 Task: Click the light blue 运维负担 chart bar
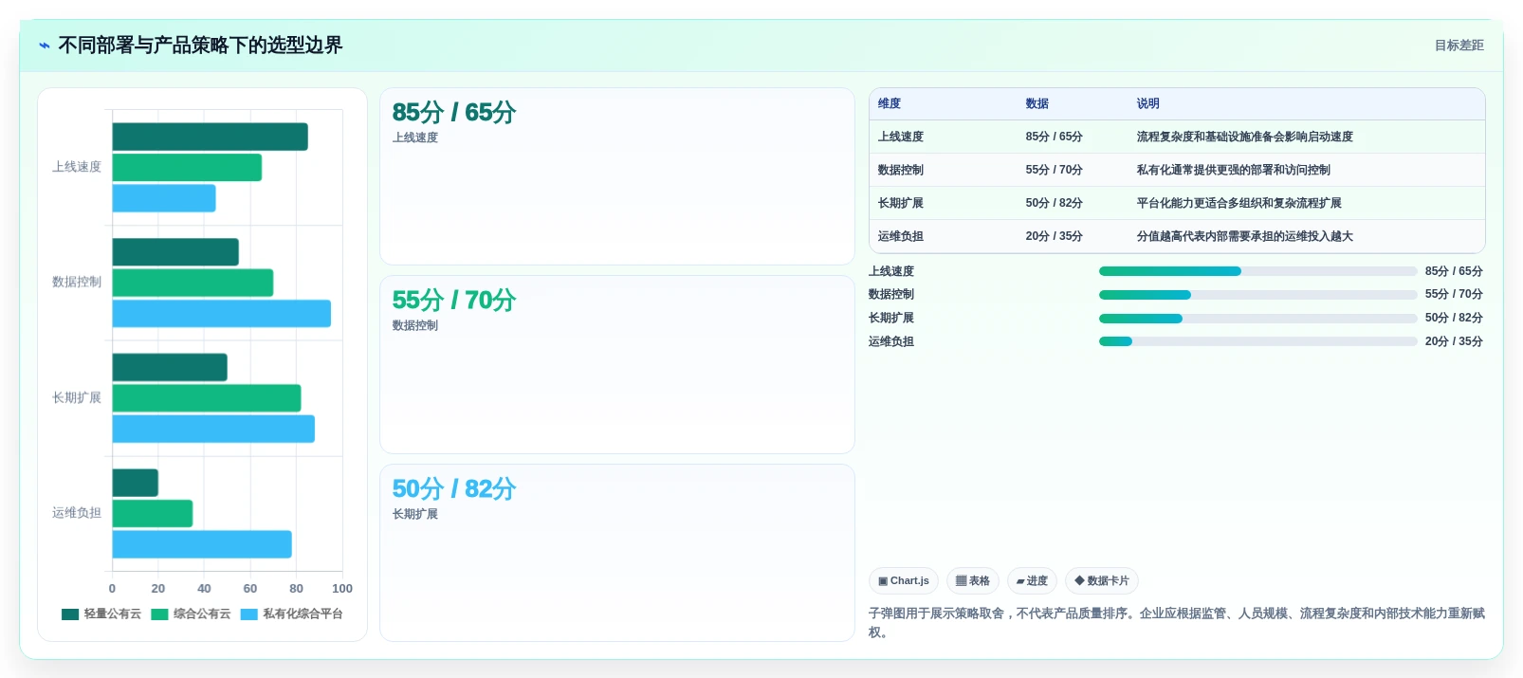tap(202, 544)
